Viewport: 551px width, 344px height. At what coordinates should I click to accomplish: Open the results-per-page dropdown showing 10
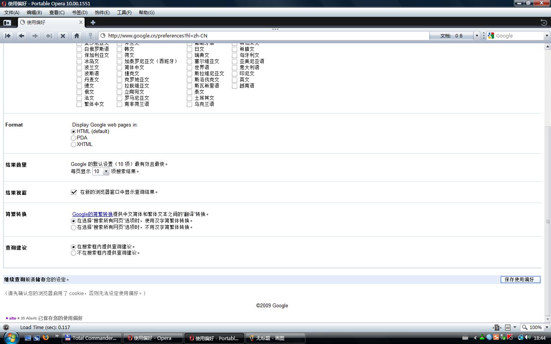pos(101,172)
